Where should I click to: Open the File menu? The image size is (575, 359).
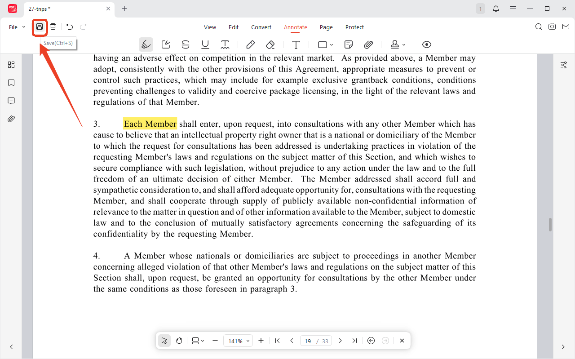pyautogui.click(x=17, y=27)
